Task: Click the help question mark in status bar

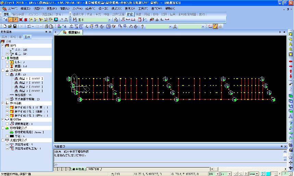Action: click(x=263, y=174)
